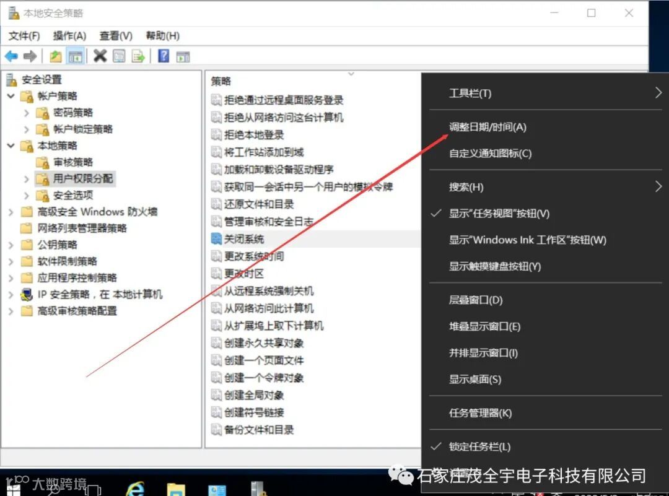Image resolution: width=669 pixels, height=496 pixels.
Task: Click the 公钥策略 folder icon
Action: click(x=27, y=245)
